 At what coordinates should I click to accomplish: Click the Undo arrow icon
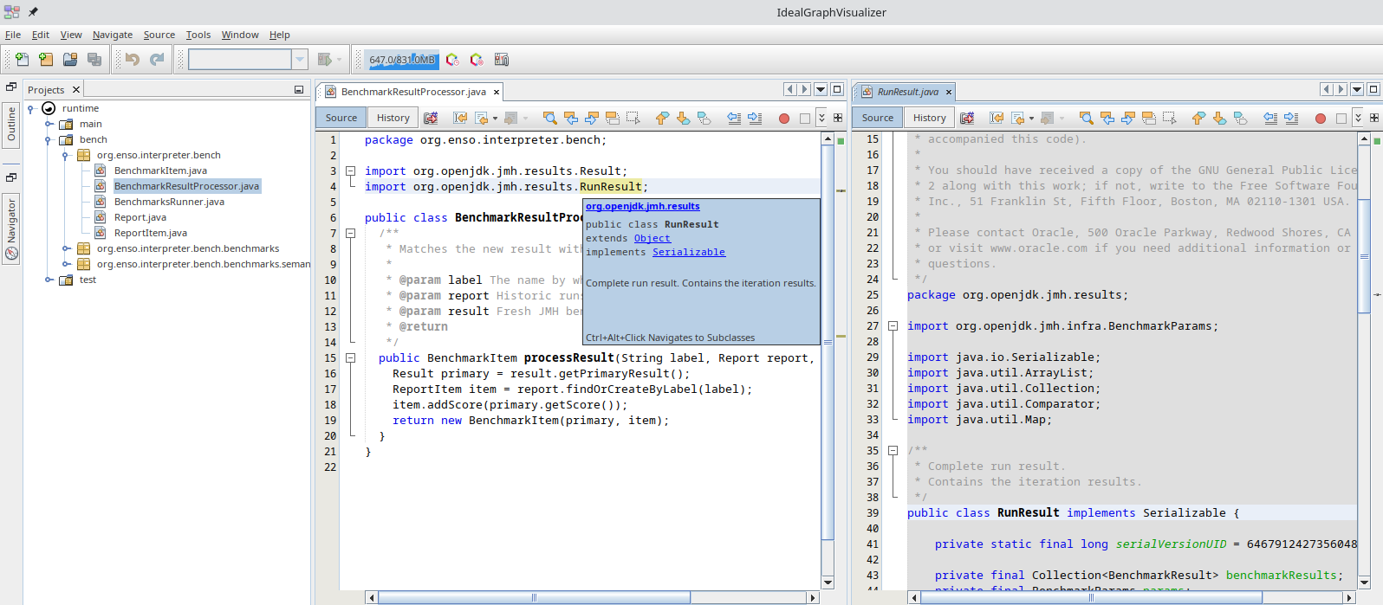(x=133, y=59)
